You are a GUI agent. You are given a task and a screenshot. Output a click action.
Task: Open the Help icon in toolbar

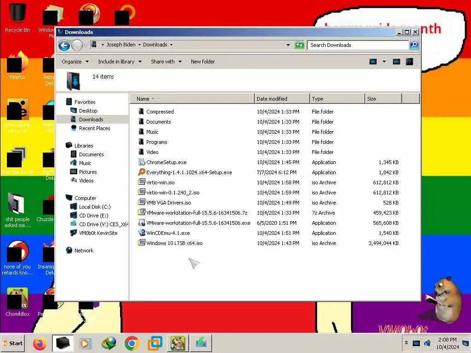(x=409, y=62)
